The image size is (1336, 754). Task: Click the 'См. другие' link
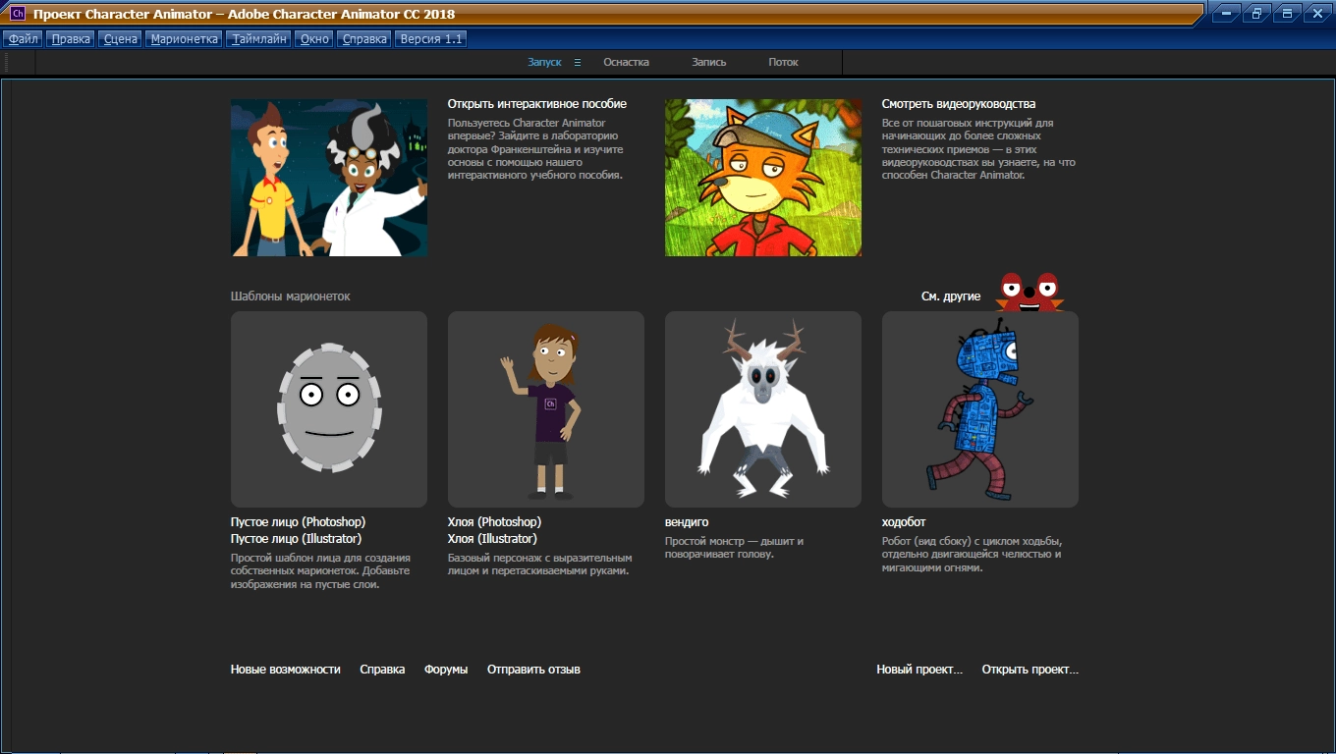pos(951,296)
